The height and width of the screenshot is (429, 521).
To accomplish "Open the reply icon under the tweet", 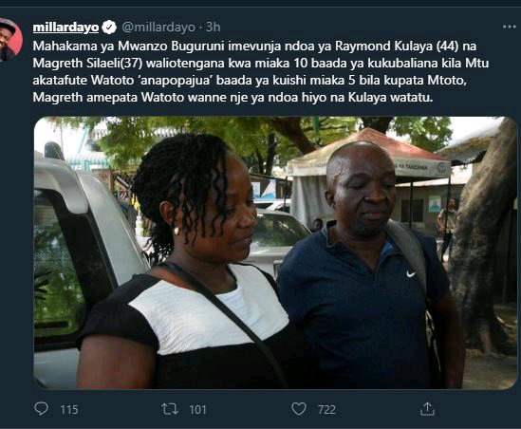I will 41,409.
